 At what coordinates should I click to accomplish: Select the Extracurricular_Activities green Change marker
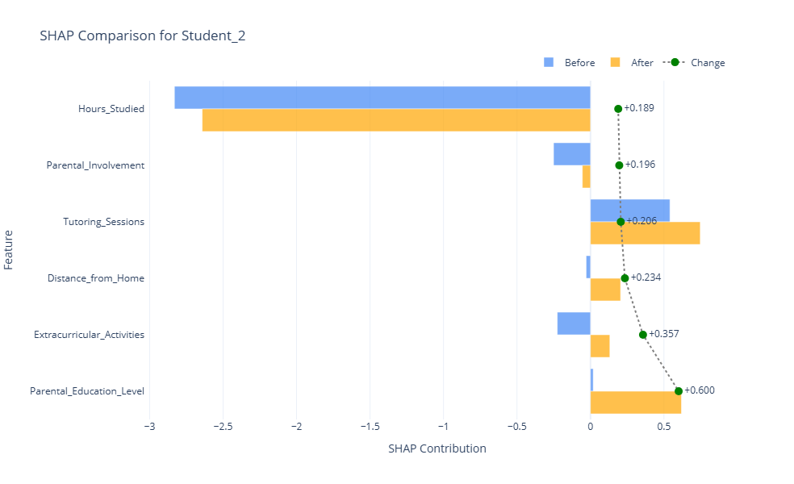(x=642, y=334)
